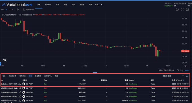192x103 pixels.
Task: Open the timezone selector 09:02:56 (UTC+8)
Action: [x=166, y=70]
